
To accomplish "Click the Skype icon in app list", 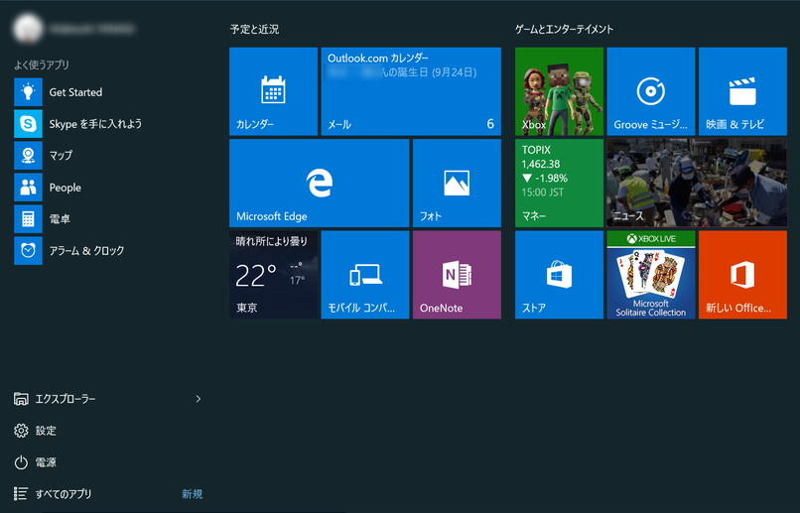I will tap(28, 123).
